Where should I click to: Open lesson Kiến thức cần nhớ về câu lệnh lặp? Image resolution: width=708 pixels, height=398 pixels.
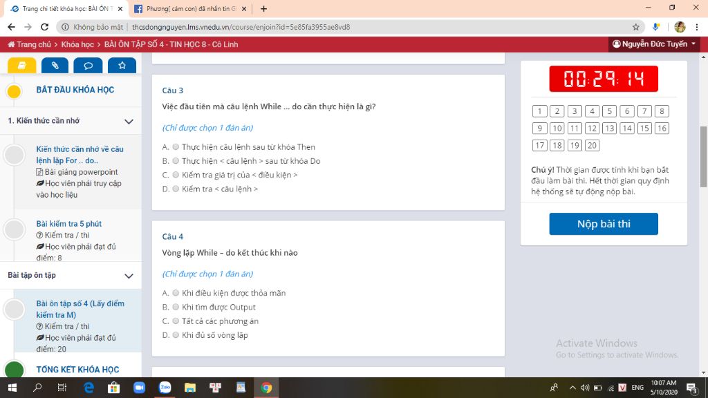coord(80,154)
